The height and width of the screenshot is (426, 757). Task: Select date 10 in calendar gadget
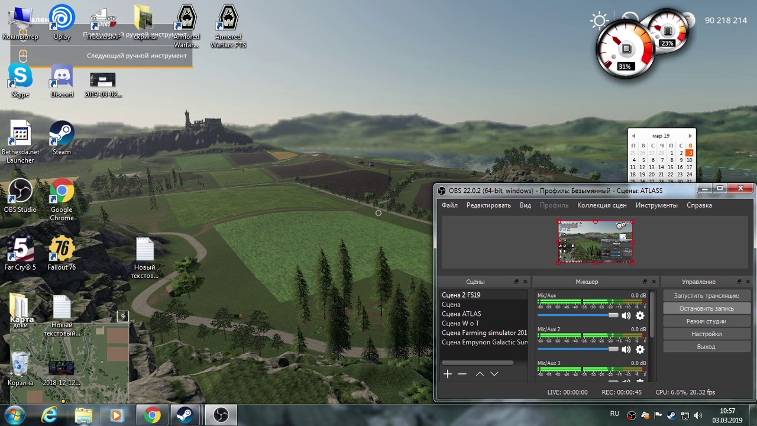(690, 160)
